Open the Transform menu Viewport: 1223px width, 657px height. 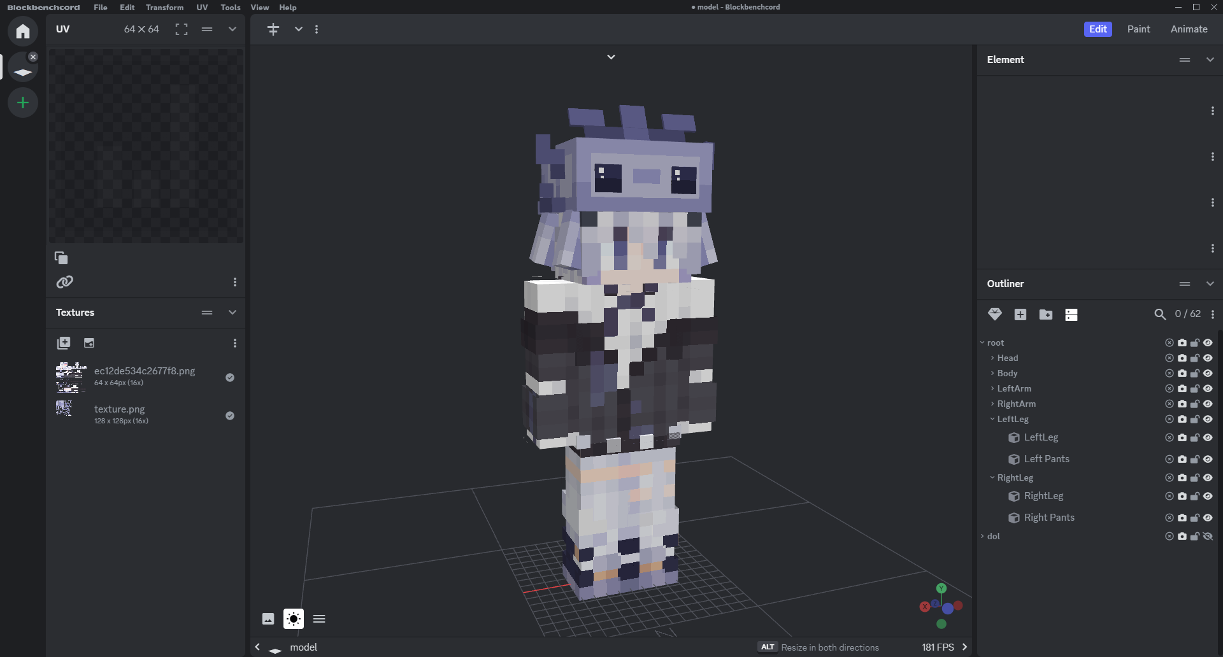pyautogui.click(x=164, y=8)
